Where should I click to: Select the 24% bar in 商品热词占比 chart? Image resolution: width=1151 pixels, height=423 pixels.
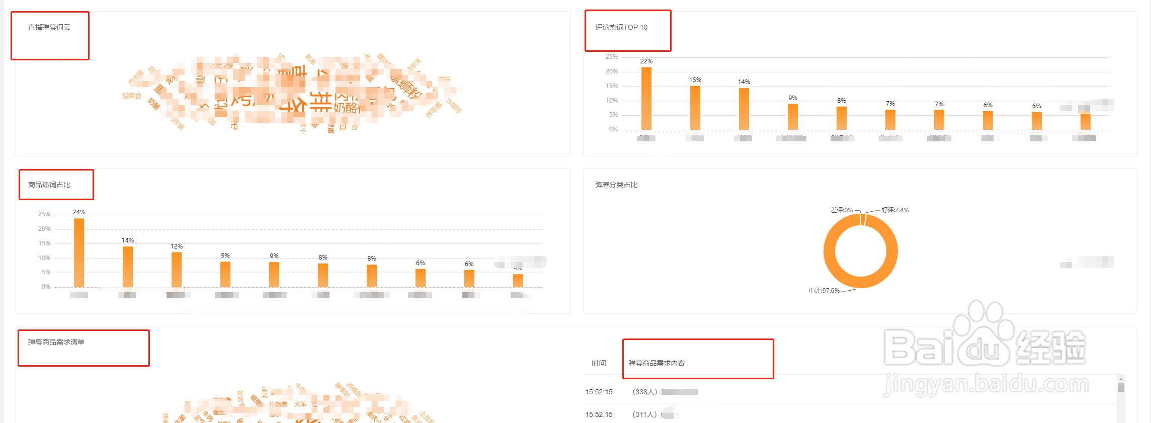[x=79, y=252]
